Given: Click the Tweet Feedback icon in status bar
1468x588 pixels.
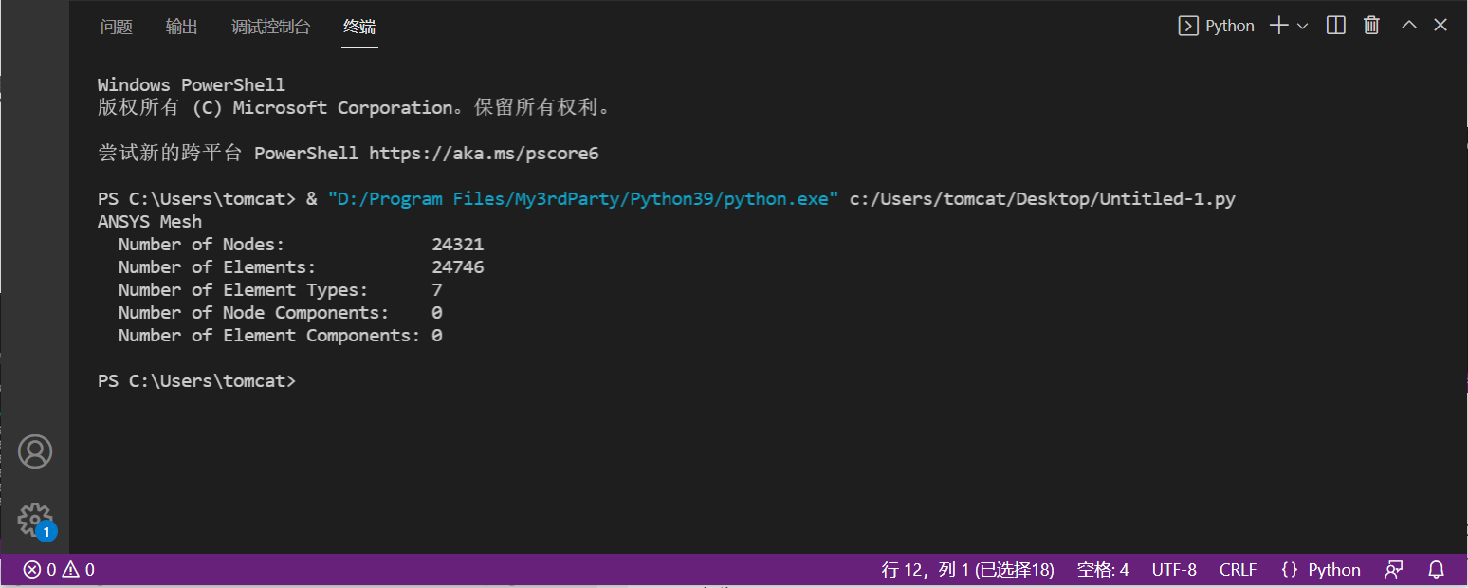Looking at the screenshot, I should point(1393,569).
